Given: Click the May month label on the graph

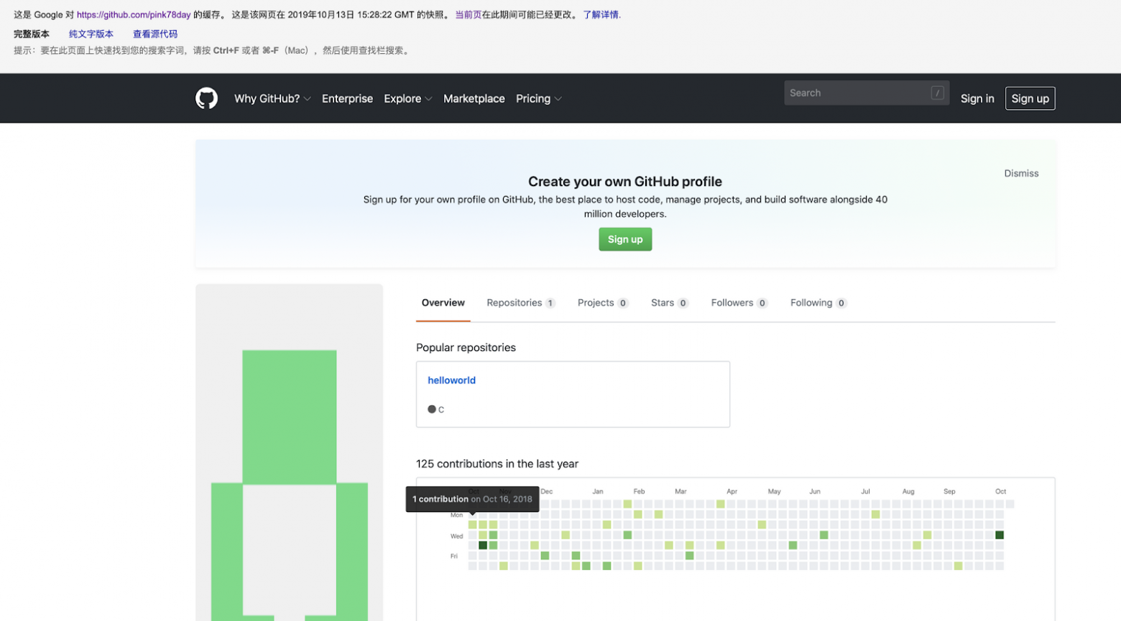Looking at the screenshot, I should pyautogui.click(x=774, y=492).
